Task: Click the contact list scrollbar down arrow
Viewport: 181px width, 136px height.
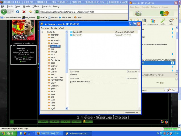Action: point(67,108)
